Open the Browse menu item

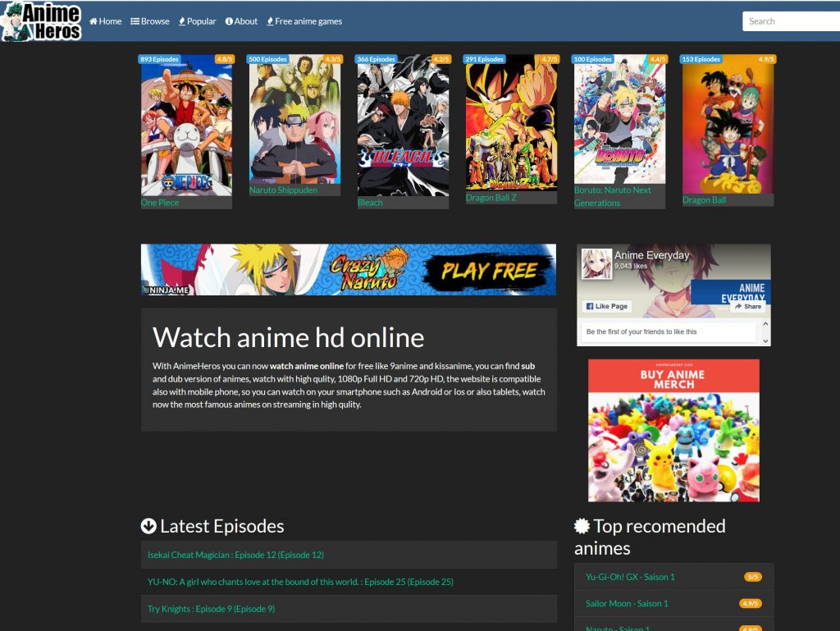click(x=150, y=21)
